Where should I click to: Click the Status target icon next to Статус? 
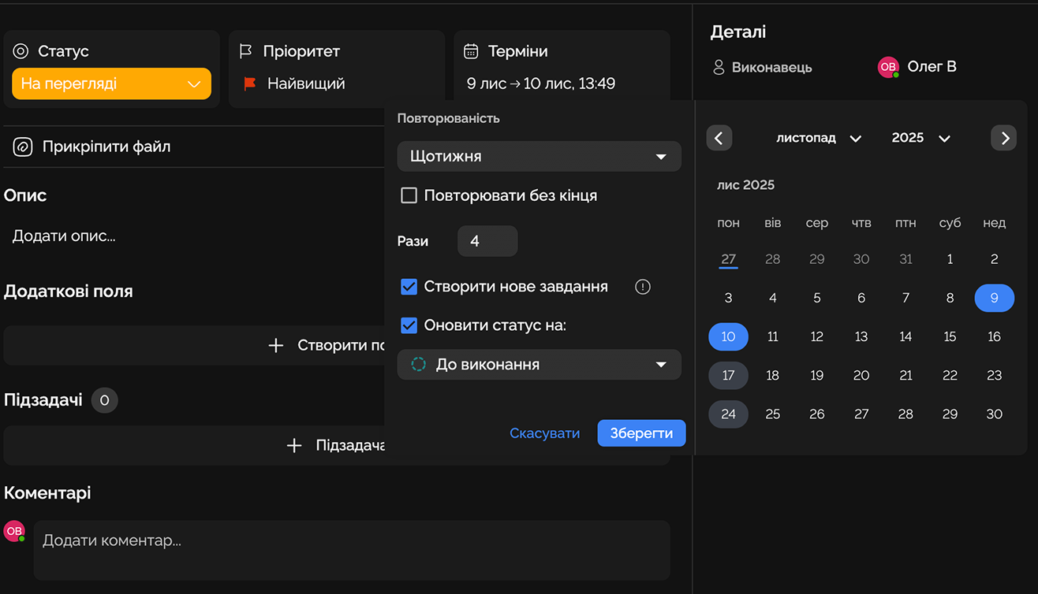[20, 50]
